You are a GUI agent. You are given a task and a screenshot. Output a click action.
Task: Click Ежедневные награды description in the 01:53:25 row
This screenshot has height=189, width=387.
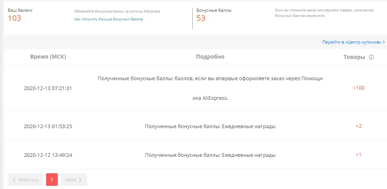click(x=210, y=127)
